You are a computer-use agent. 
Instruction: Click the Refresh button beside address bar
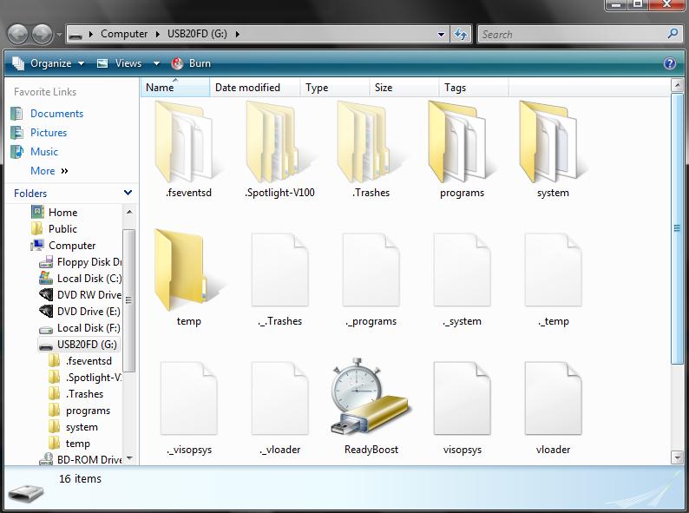click(461, 34)
